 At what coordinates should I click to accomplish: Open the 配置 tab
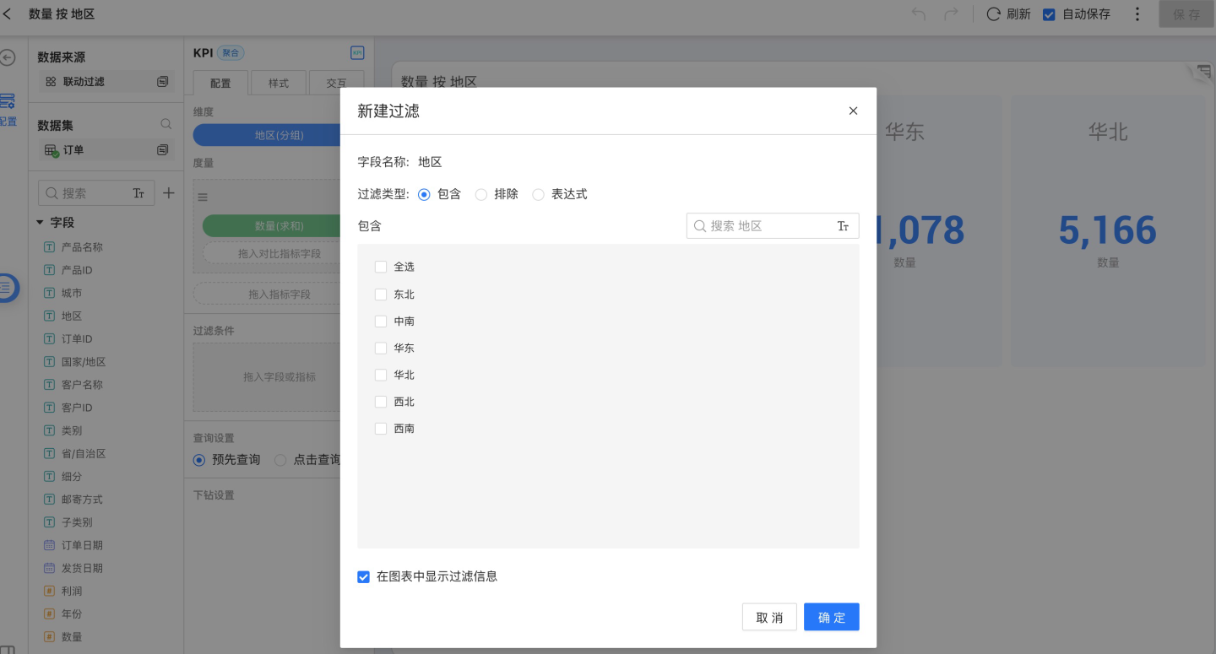coord(220,83)
